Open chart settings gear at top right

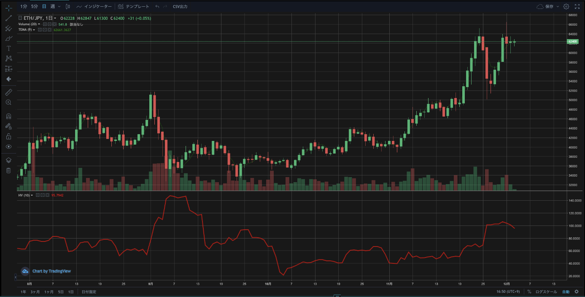coord(566,7)
